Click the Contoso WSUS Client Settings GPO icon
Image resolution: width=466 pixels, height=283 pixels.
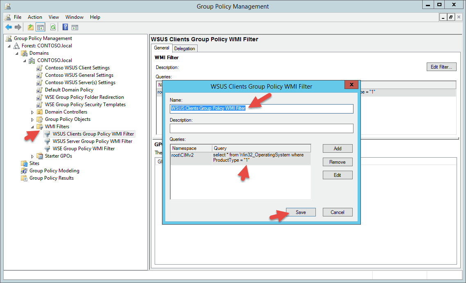pyautogui.click(x=40, y=68)
